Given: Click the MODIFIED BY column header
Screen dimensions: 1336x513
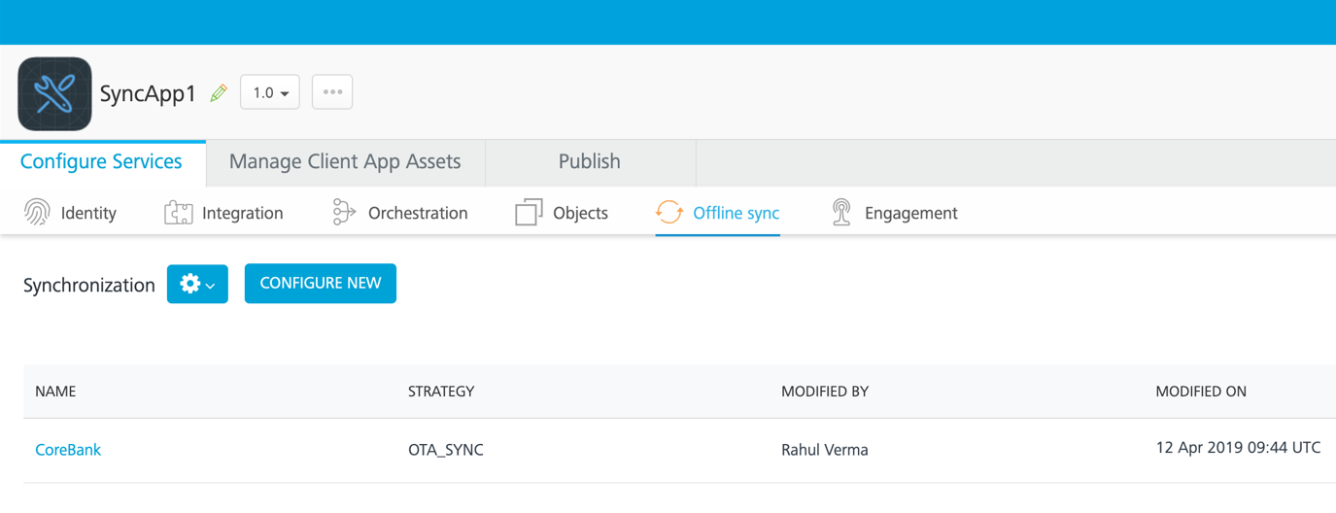Looking at the screenshot, I should (x=825, y=392).
